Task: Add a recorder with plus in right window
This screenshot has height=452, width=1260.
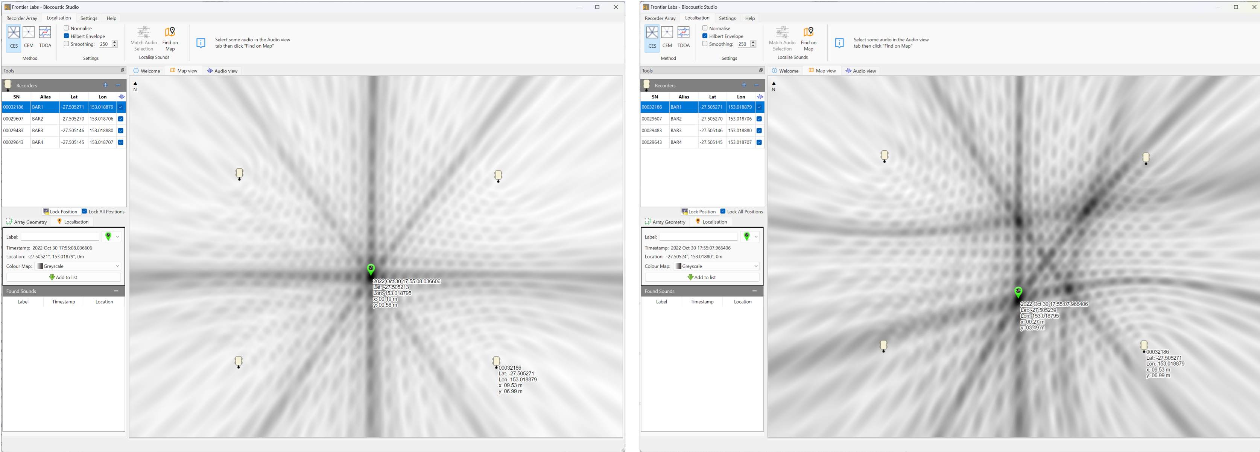Action: 743,85
